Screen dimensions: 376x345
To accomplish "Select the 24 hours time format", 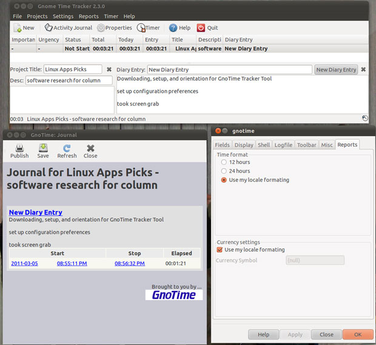I will 224,171.
